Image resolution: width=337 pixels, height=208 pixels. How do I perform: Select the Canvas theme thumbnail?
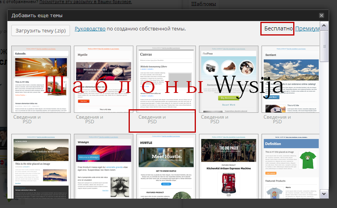click(x=166, y=79)
